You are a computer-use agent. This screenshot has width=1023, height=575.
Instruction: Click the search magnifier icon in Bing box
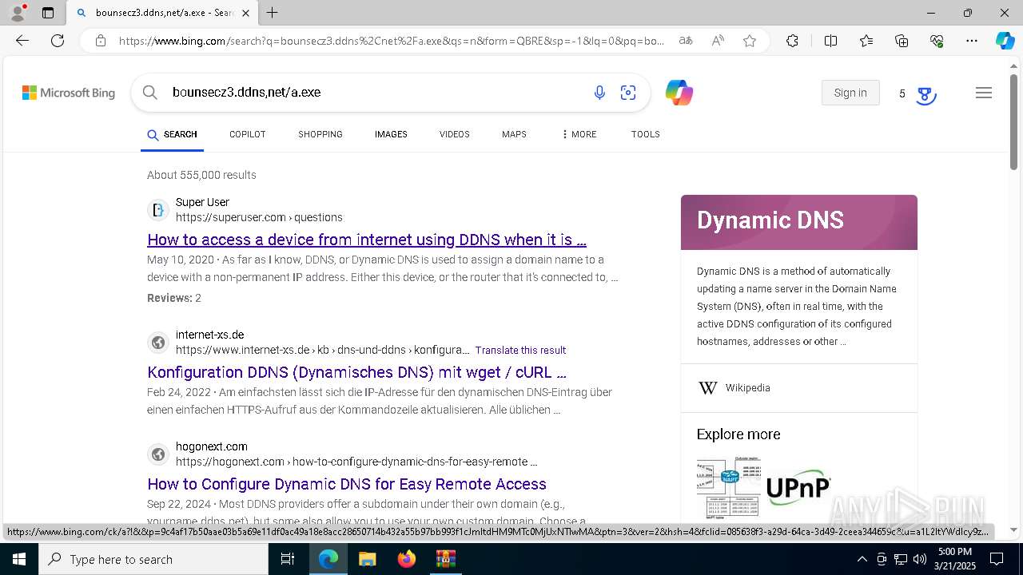click(x=150, y=93)
